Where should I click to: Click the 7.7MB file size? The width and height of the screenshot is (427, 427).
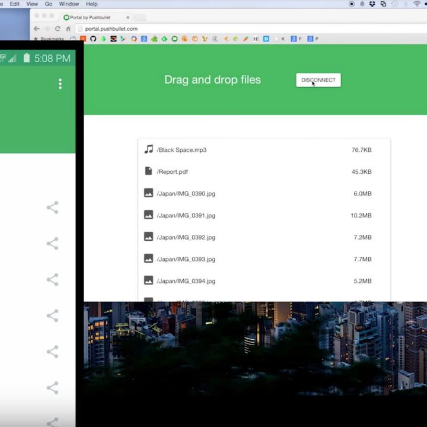tap(363, 259)
